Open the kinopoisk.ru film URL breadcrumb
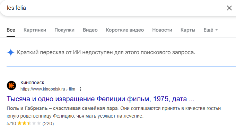 [x=48, y=89]
